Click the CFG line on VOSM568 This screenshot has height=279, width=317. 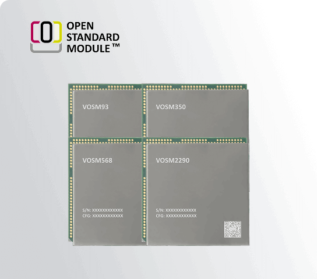[x=103, y=216]
